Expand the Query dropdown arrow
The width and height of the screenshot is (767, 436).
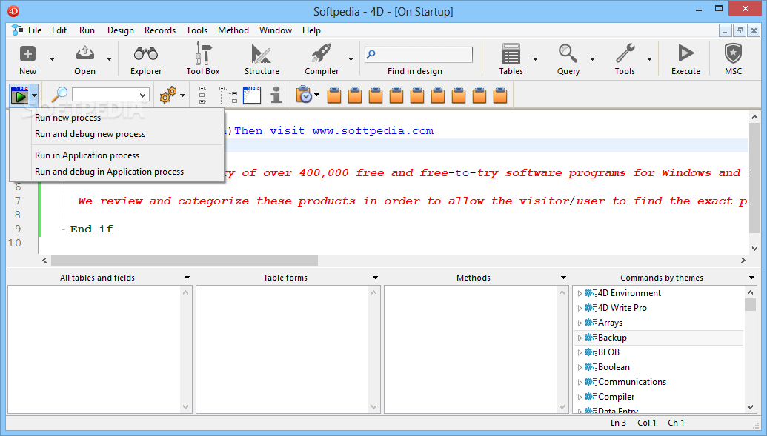click(x=592, y=59)
